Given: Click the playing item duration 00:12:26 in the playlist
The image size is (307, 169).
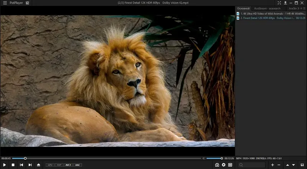Looking at the screenshot, I should [300, 18].
